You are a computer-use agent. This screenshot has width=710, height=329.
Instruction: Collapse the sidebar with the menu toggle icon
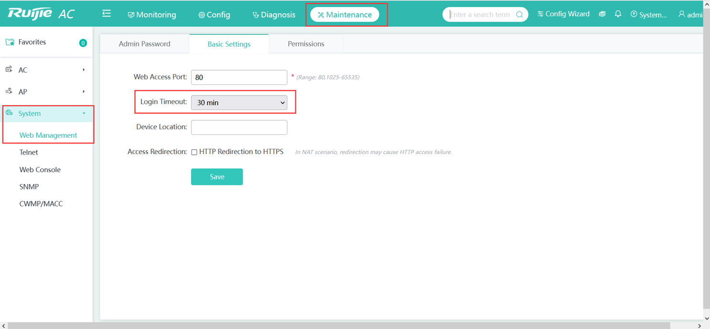[107, 13]
